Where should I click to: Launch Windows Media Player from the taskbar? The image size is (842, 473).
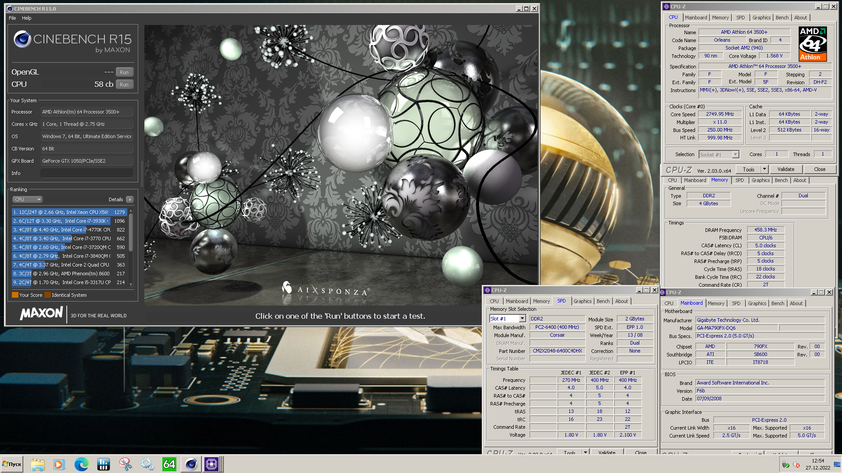[59, 464]
